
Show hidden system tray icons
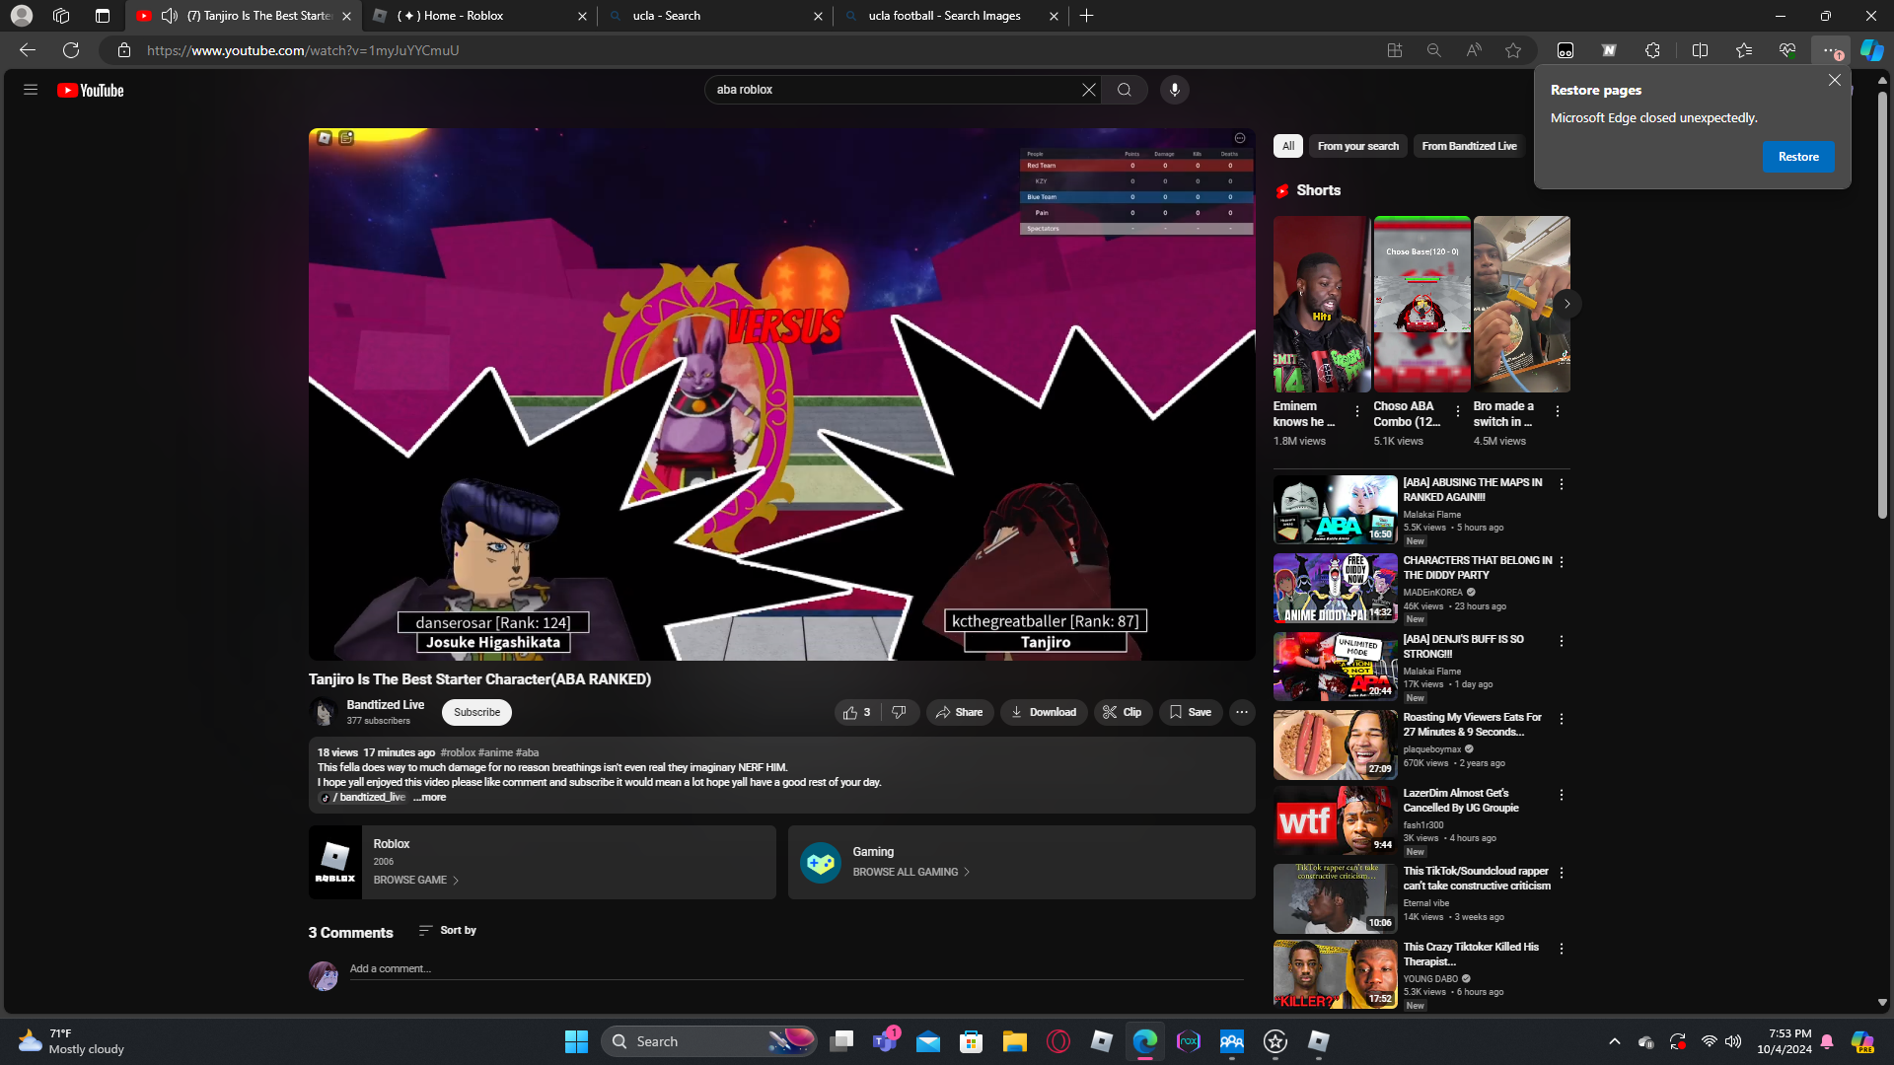tap(1615, 1041)
